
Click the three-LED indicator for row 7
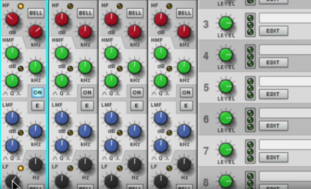pos(250,152)
